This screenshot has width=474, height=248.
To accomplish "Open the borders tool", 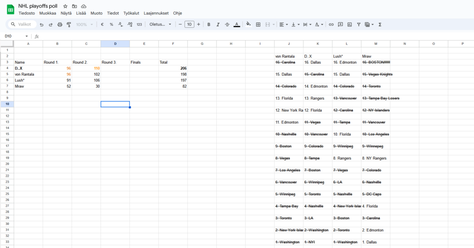I will (258, 25).
